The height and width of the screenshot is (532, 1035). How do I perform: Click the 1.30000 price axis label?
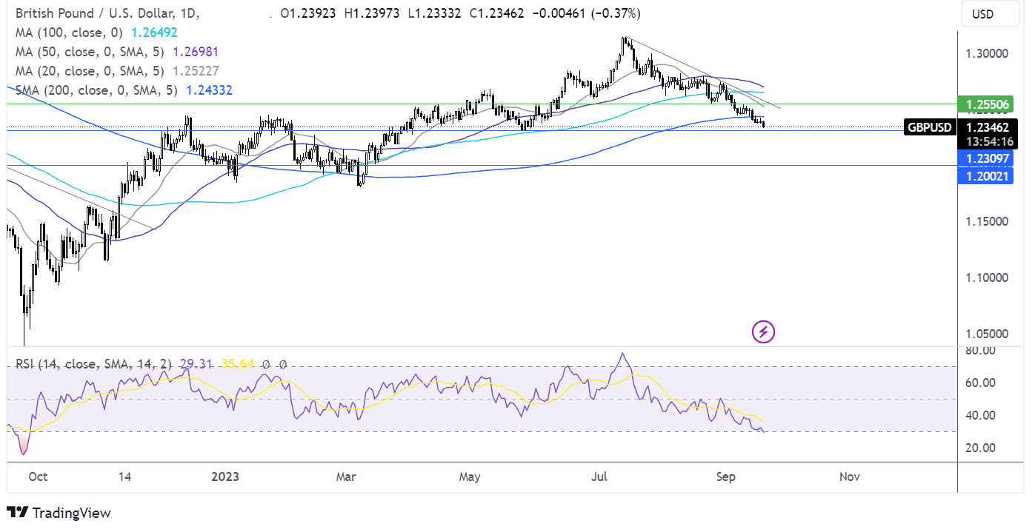(x=988, y=54)
